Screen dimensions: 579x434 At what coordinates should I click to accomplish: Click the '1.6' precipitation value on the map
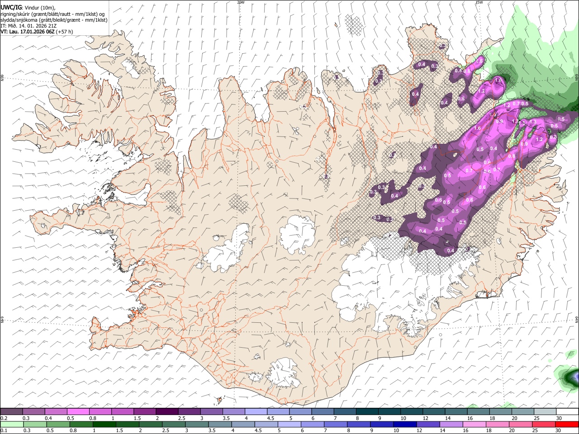478,128
